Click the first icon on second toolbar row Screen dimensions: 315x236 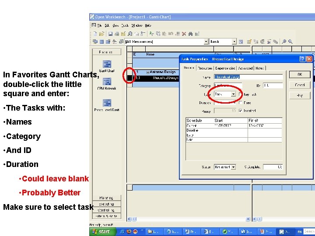(95, 42)
